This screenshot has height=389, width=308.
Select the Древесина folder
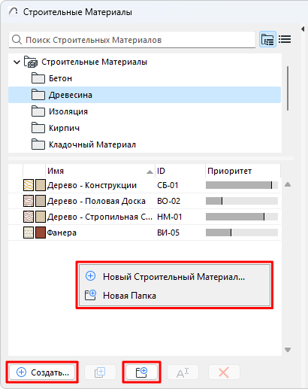click(145, 95)
